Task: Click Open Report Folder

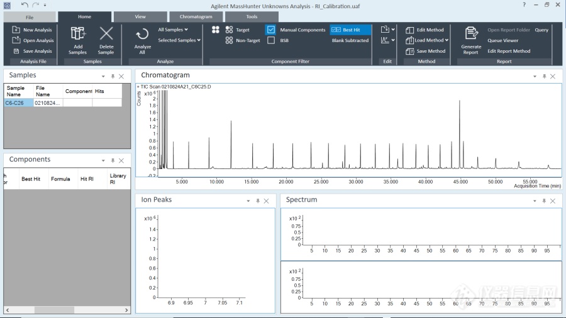Action: tap(509, 30)
